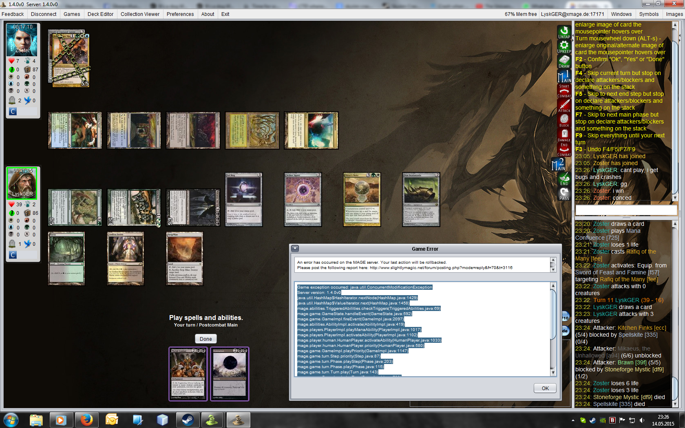
Task: Click the C button in LyskGER's panel
Action: (x=13, y=255)
